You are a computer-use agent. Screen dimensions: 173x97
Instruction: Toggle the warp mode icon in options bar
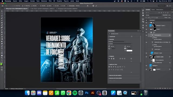pos(88,6)
